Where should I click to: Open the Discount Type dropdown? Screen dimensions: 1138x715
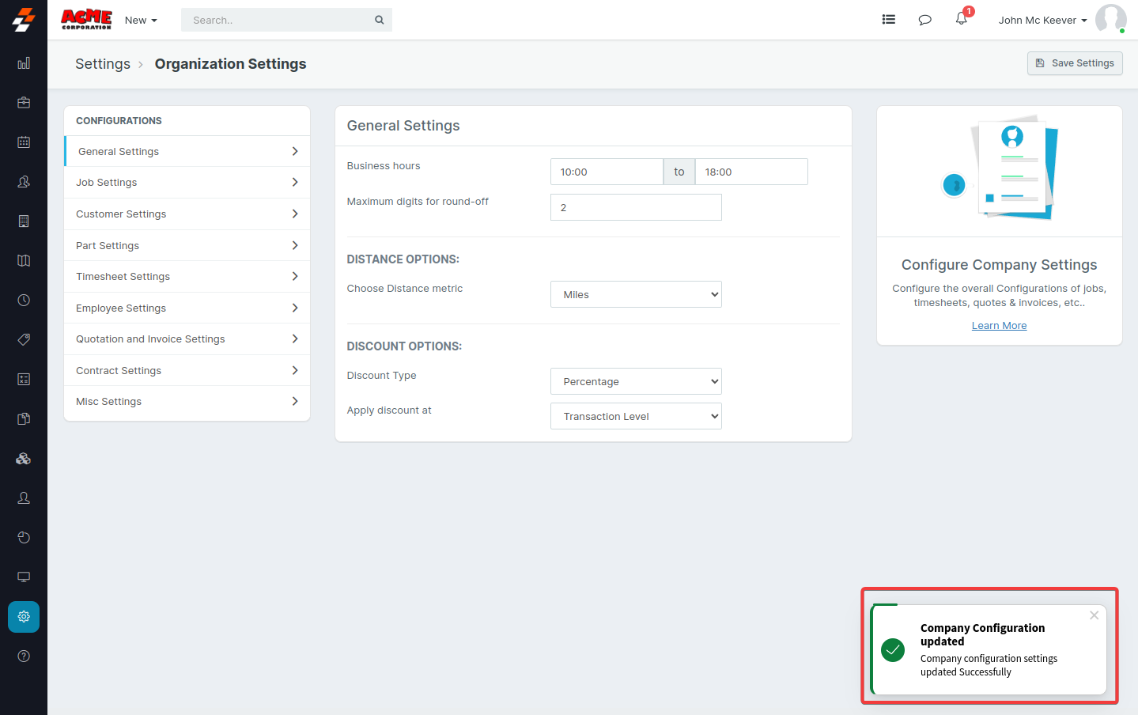pyautogui.click(x=636, y=381)
